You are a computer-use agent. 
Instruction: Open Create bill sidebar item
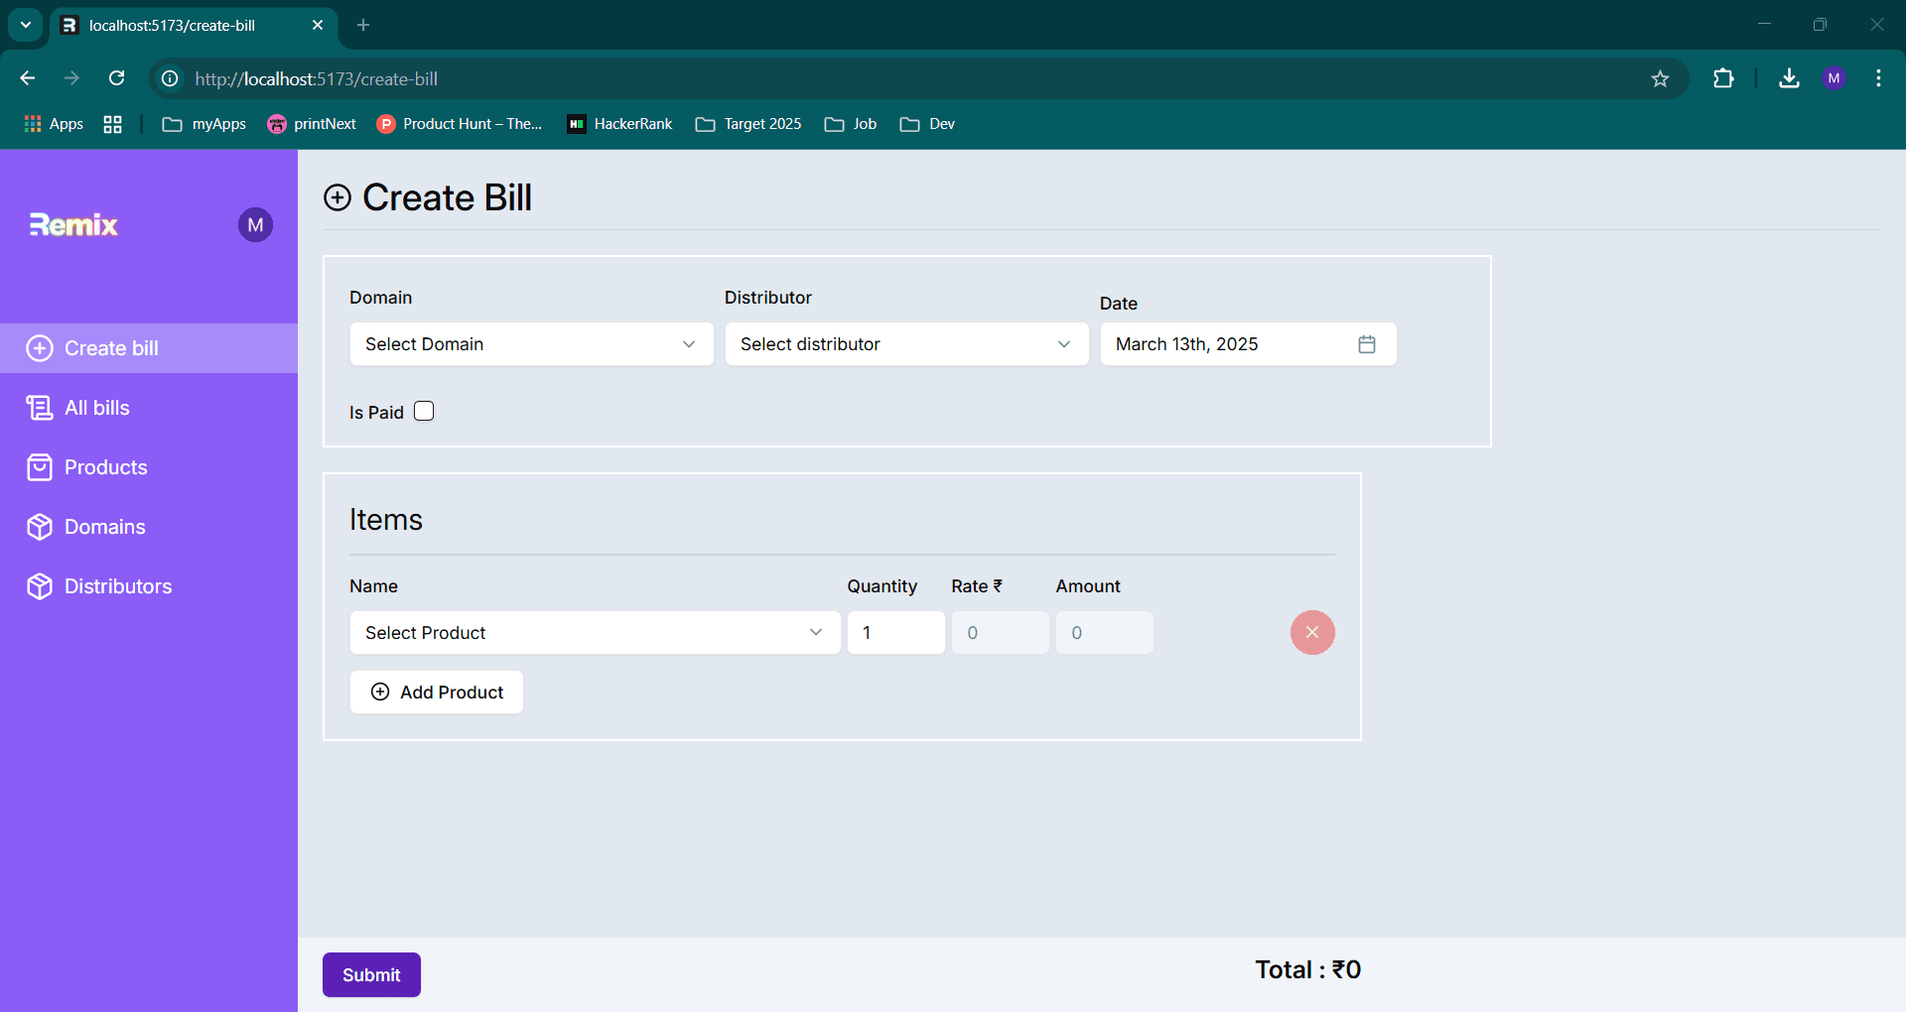pyautogui.click(x=149, y=348)
